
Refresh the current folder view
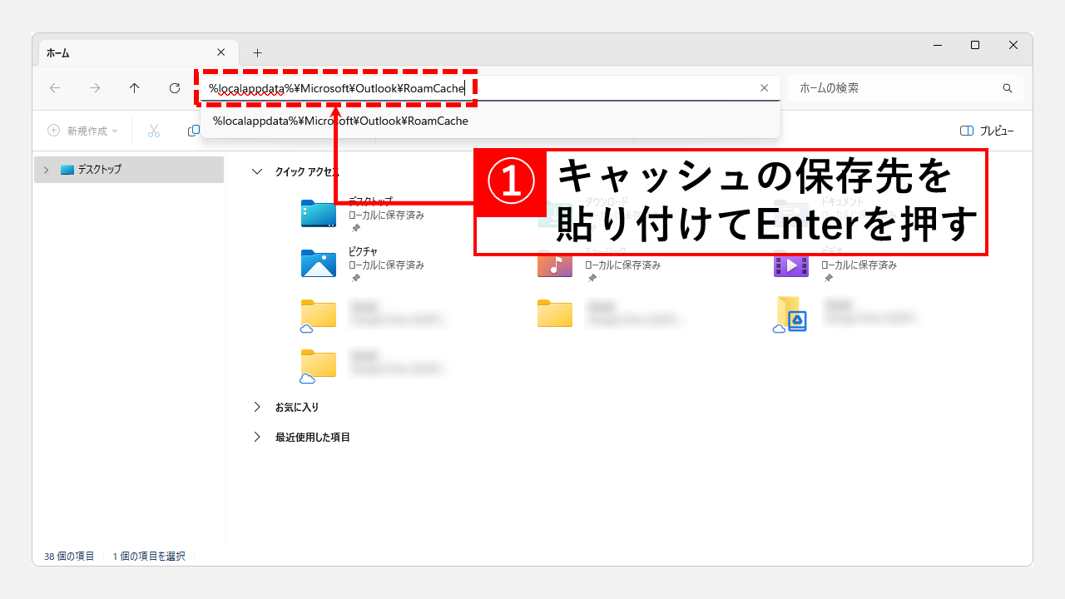click(175, 88)
